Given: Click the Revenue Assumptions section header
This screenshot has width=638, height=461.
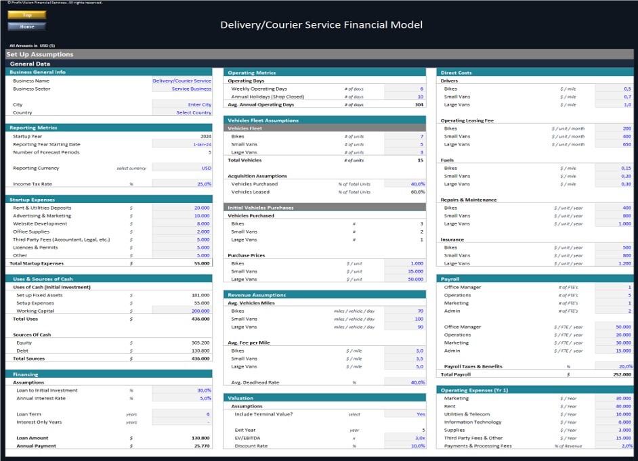Looking at the screenshot, I should (324, 294).
